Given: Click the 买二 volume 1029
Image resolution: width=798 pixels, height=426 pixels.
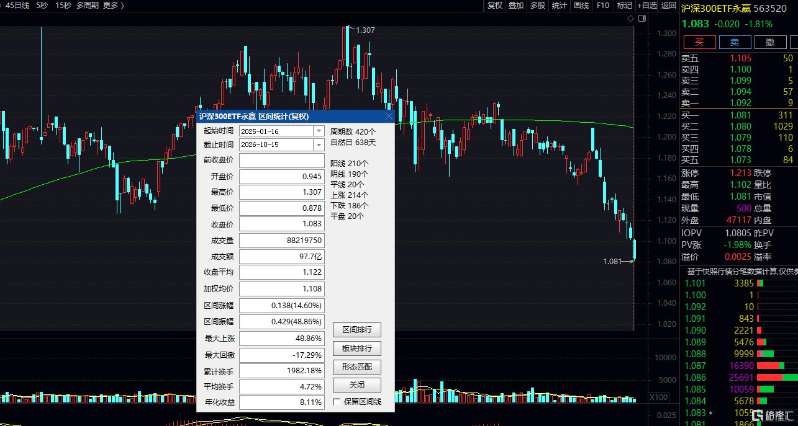Looking at the screenshot, I should click(x=783, y=126).
